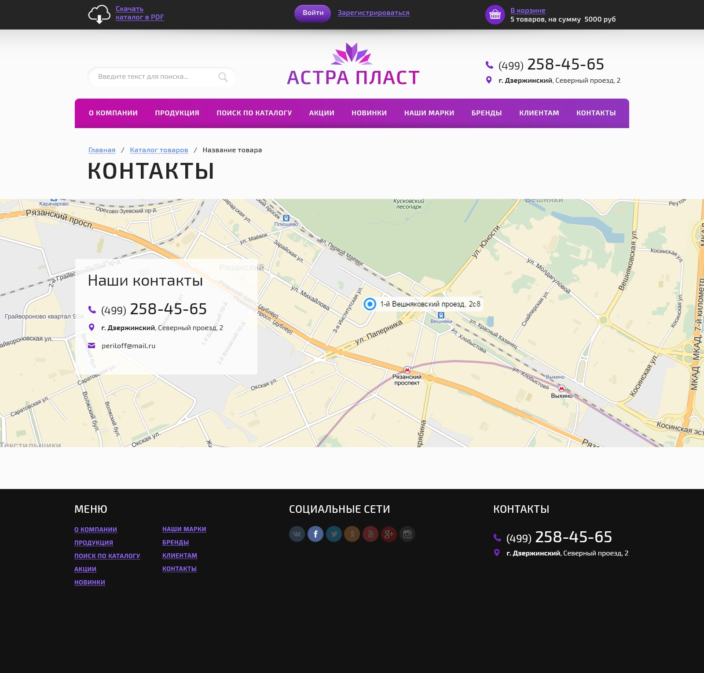Click the cloud download catalog icon
The width and height of the screenshot is (704, 673).
99,14
